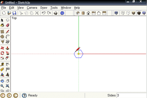Viewport: 147px width, 98px height.
Task: Click the yellow origin point
Action: click(x=79, y=54)
